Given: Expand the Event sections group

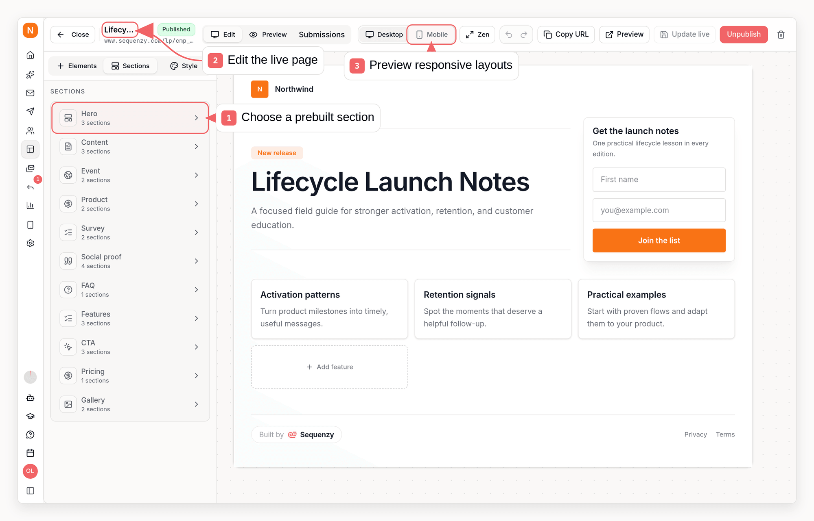Looking at the screenshot, I should [130, 175].
